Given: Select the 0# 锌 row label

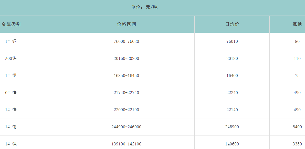Looking at the screenshot, I should [11, 93].
